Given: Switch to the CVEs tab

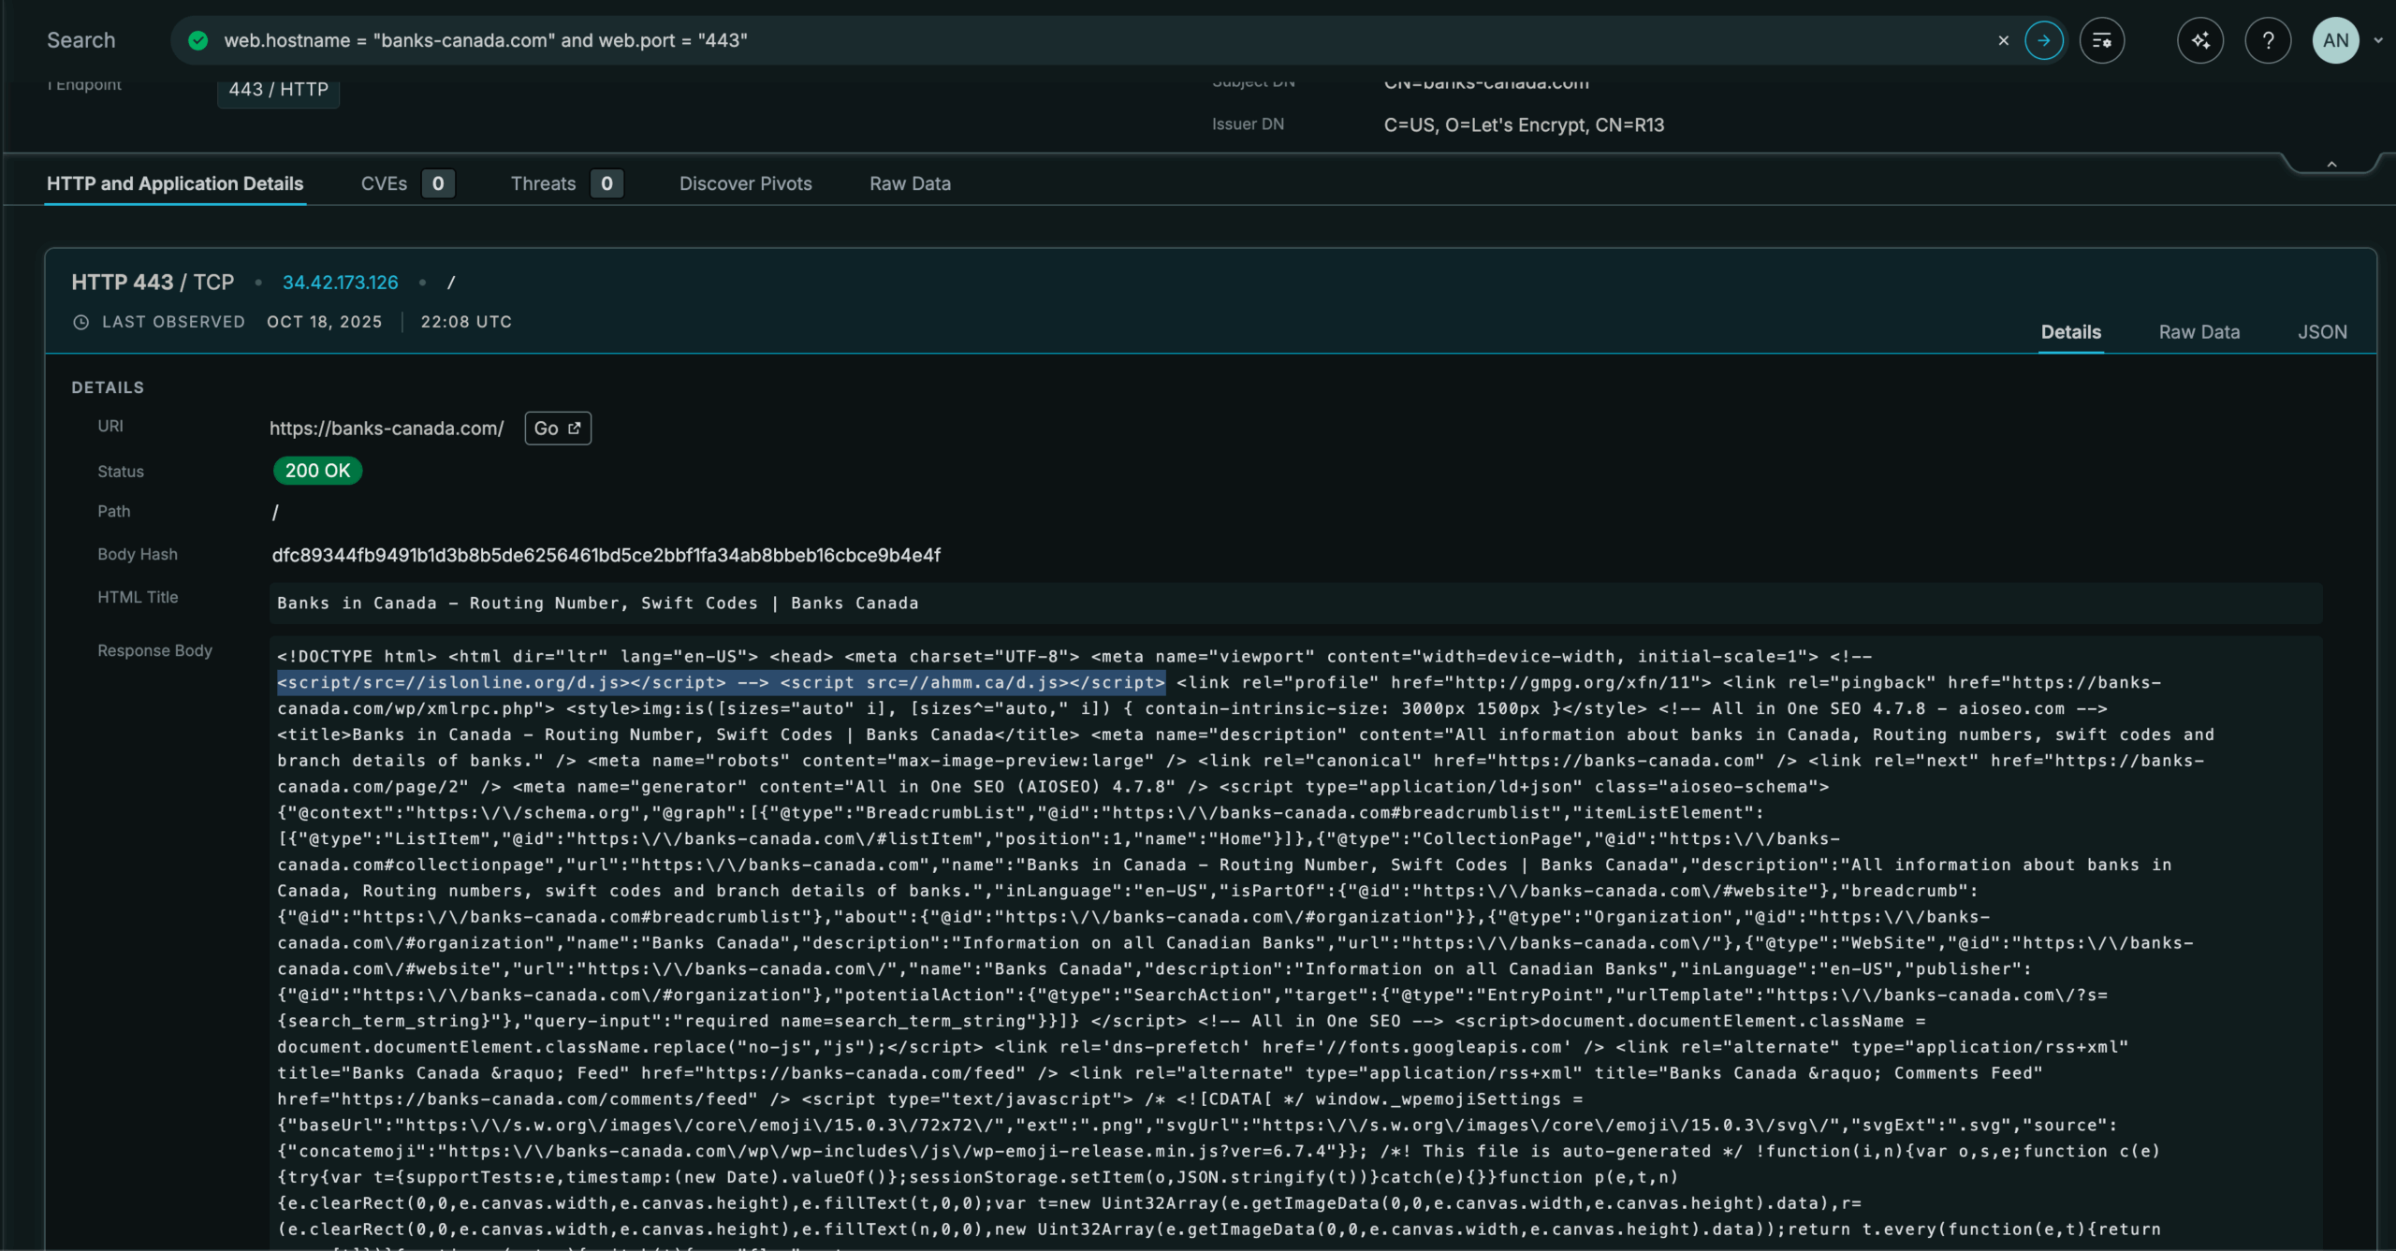Looking at the screenshot, I should point(385,183).
